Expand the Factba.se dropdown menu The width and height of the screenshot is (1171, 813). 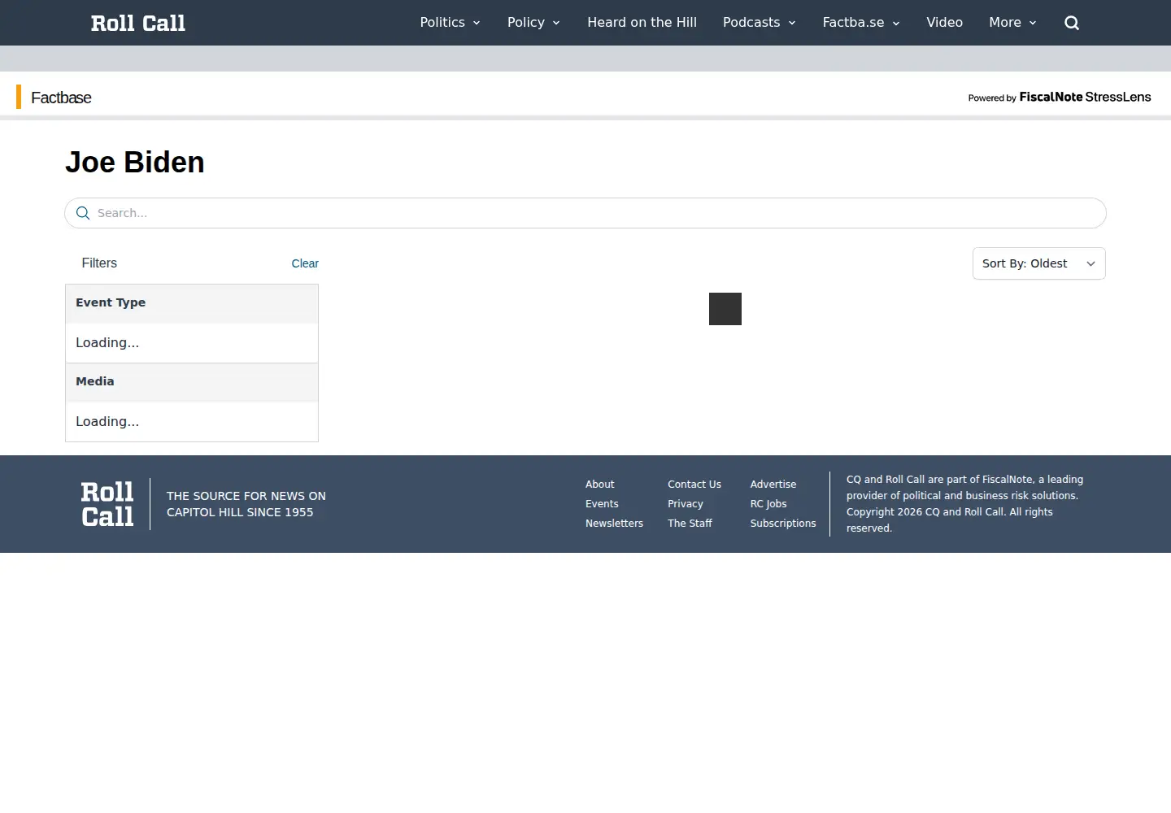861,23
